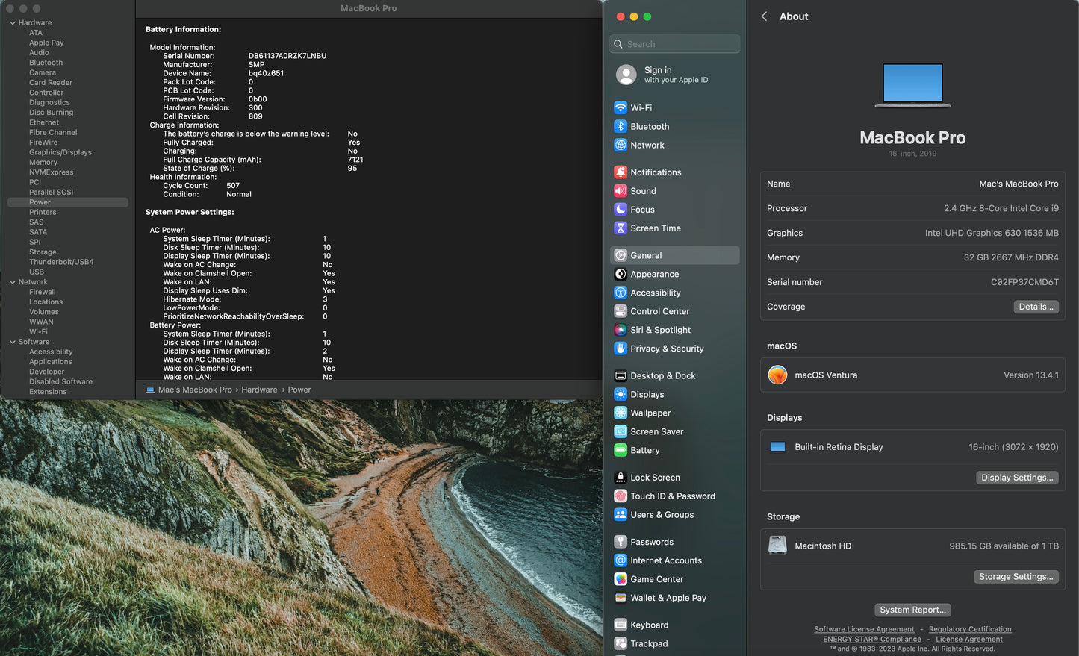
Task: Click the Wi-Fi icon in System Settings sidebar
Action: [621, 107]
